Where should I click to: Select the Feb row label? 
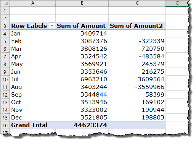point(33,41)
